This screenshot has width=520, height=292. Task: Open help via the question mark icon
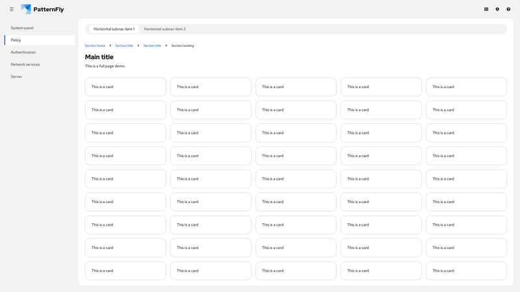[x=508, y=9]
